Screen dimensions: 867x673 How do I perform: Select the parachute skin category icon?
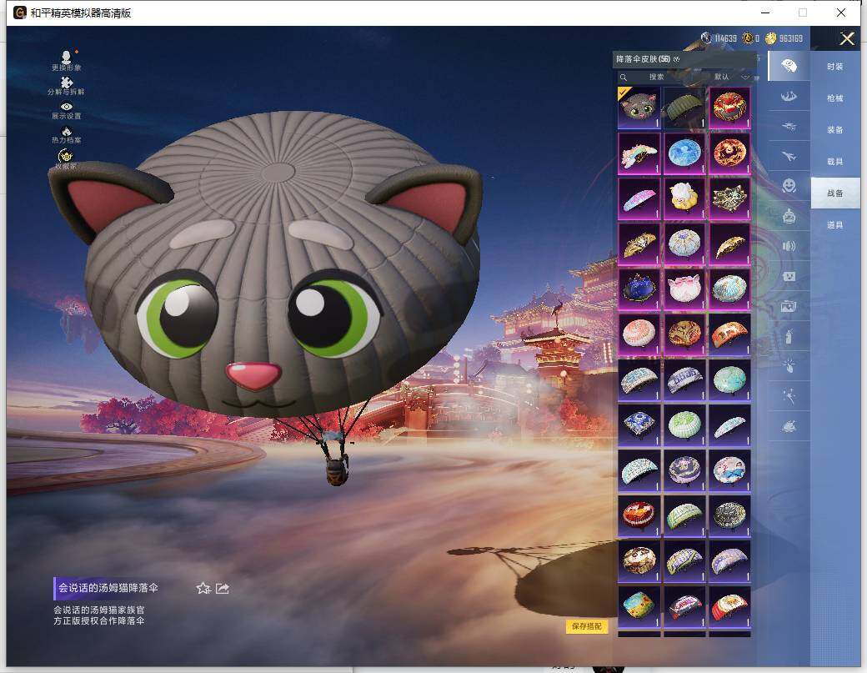point(789,67)
